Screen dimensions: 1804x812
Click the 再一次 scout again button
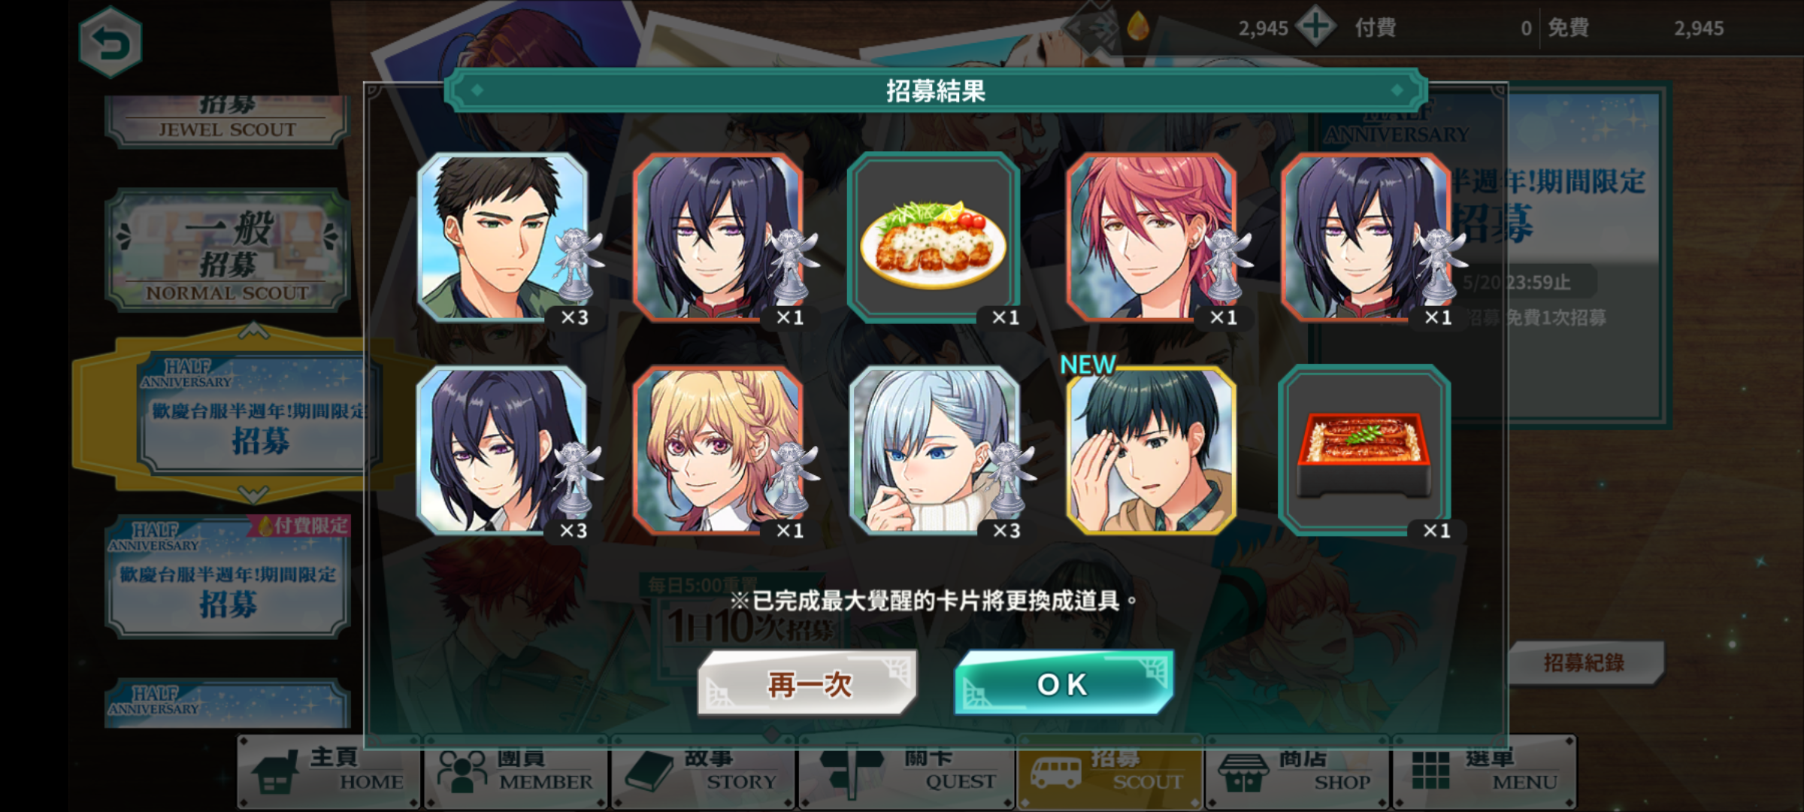point(808,683)
